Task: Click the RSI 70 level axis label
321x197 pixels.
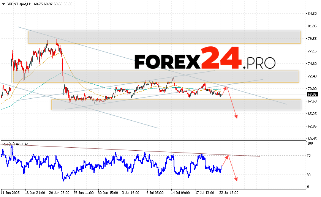Action: (310, 156)
